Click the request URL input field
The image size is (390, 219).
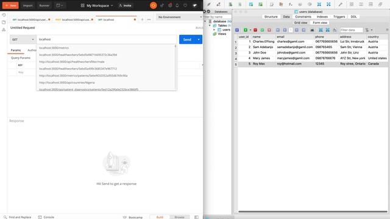click(107, 40)
